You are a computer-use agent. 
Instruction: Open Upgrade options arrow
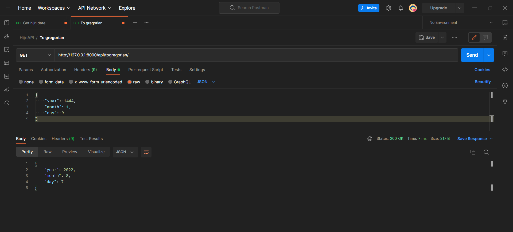point(460,8)
